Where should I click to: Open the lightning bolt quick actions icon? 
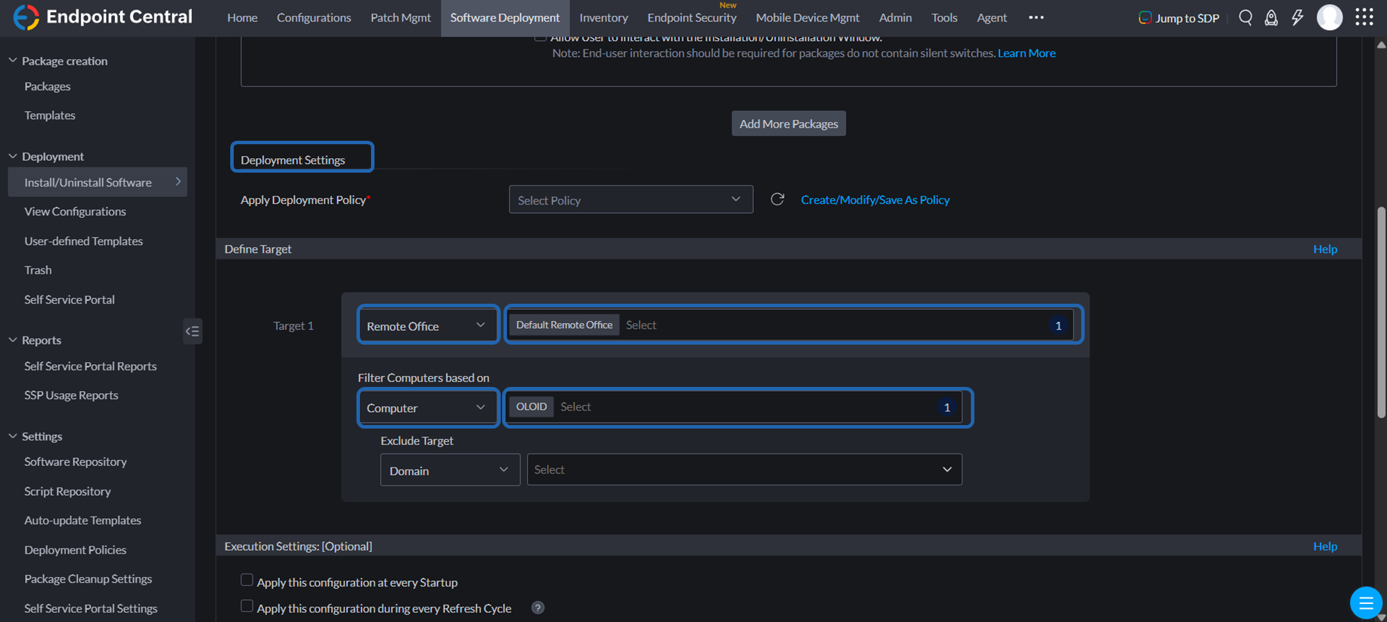[1298, 17]
